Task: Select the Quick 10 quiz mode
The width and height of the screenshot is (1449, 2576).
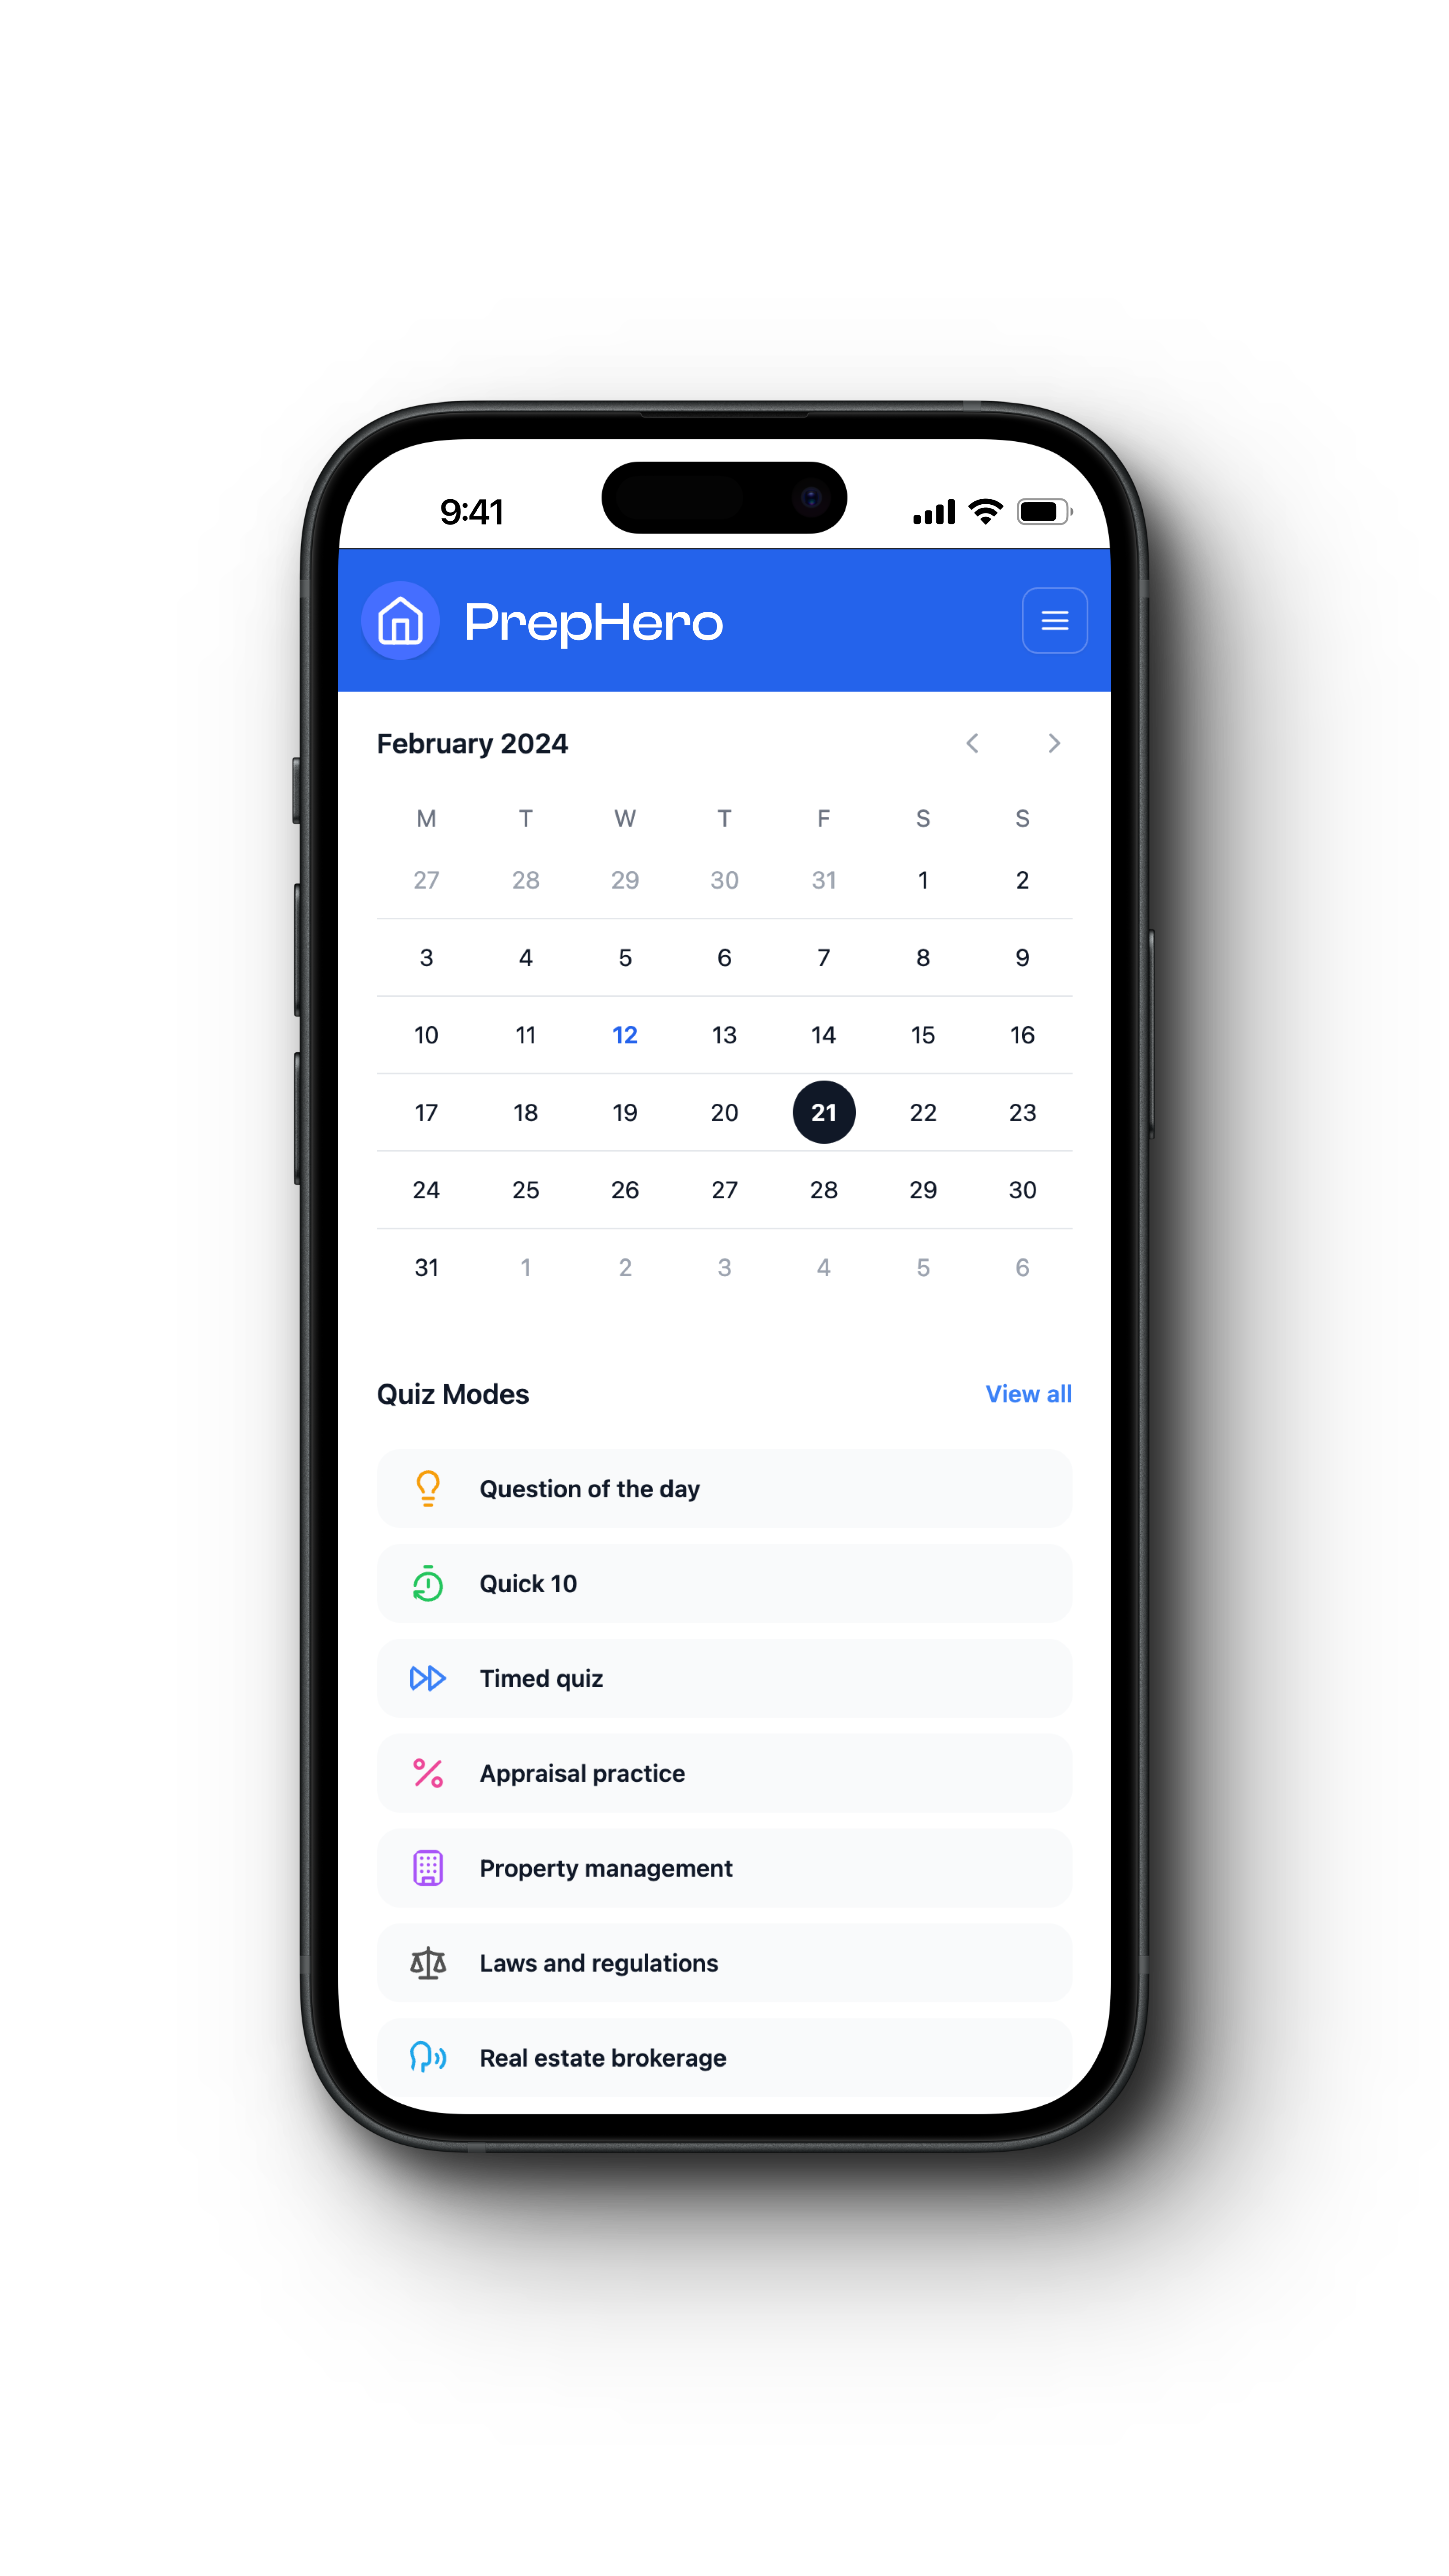Action: coord(723,1584)
